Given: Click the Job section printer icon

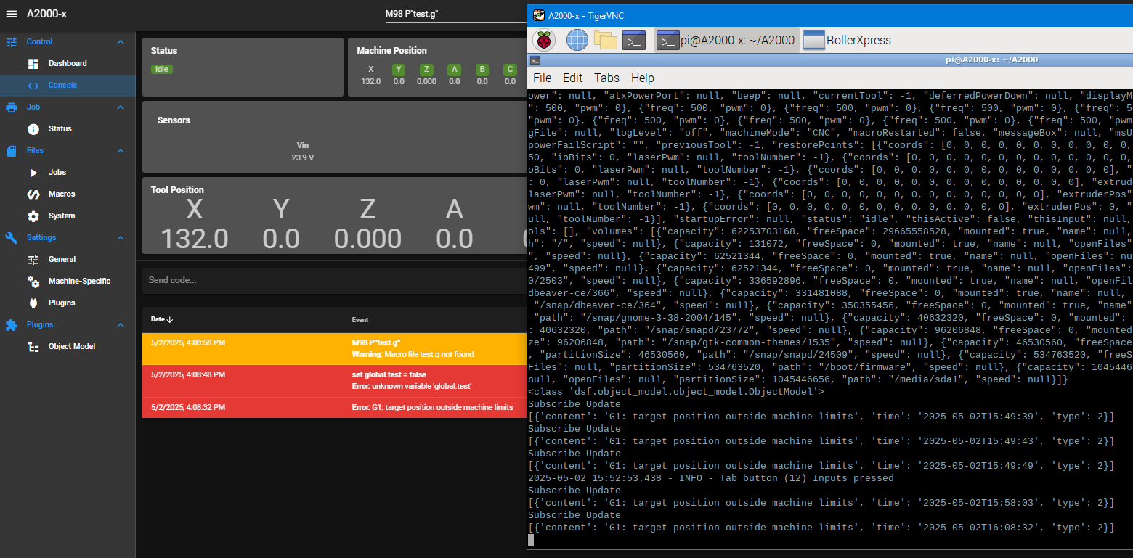Looking at the screenshot, I should coord(12,107).
